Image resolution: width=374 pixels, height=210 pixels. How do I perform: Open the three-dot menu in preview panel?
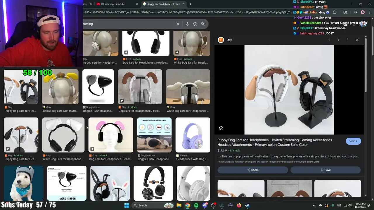pos(348,40)
